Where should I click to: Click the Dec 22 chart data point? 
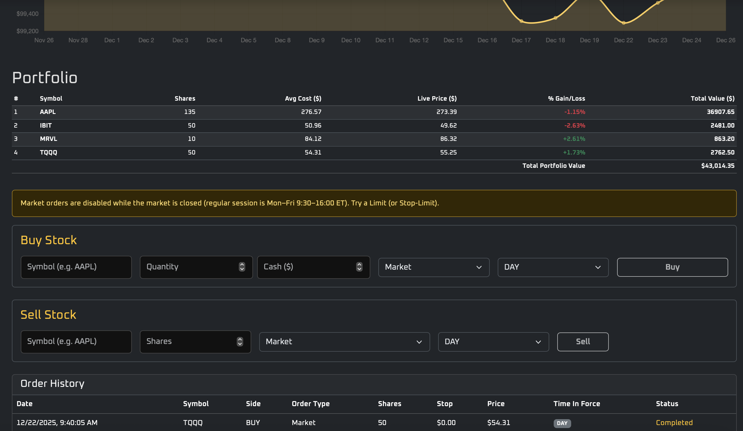(624, 23)
